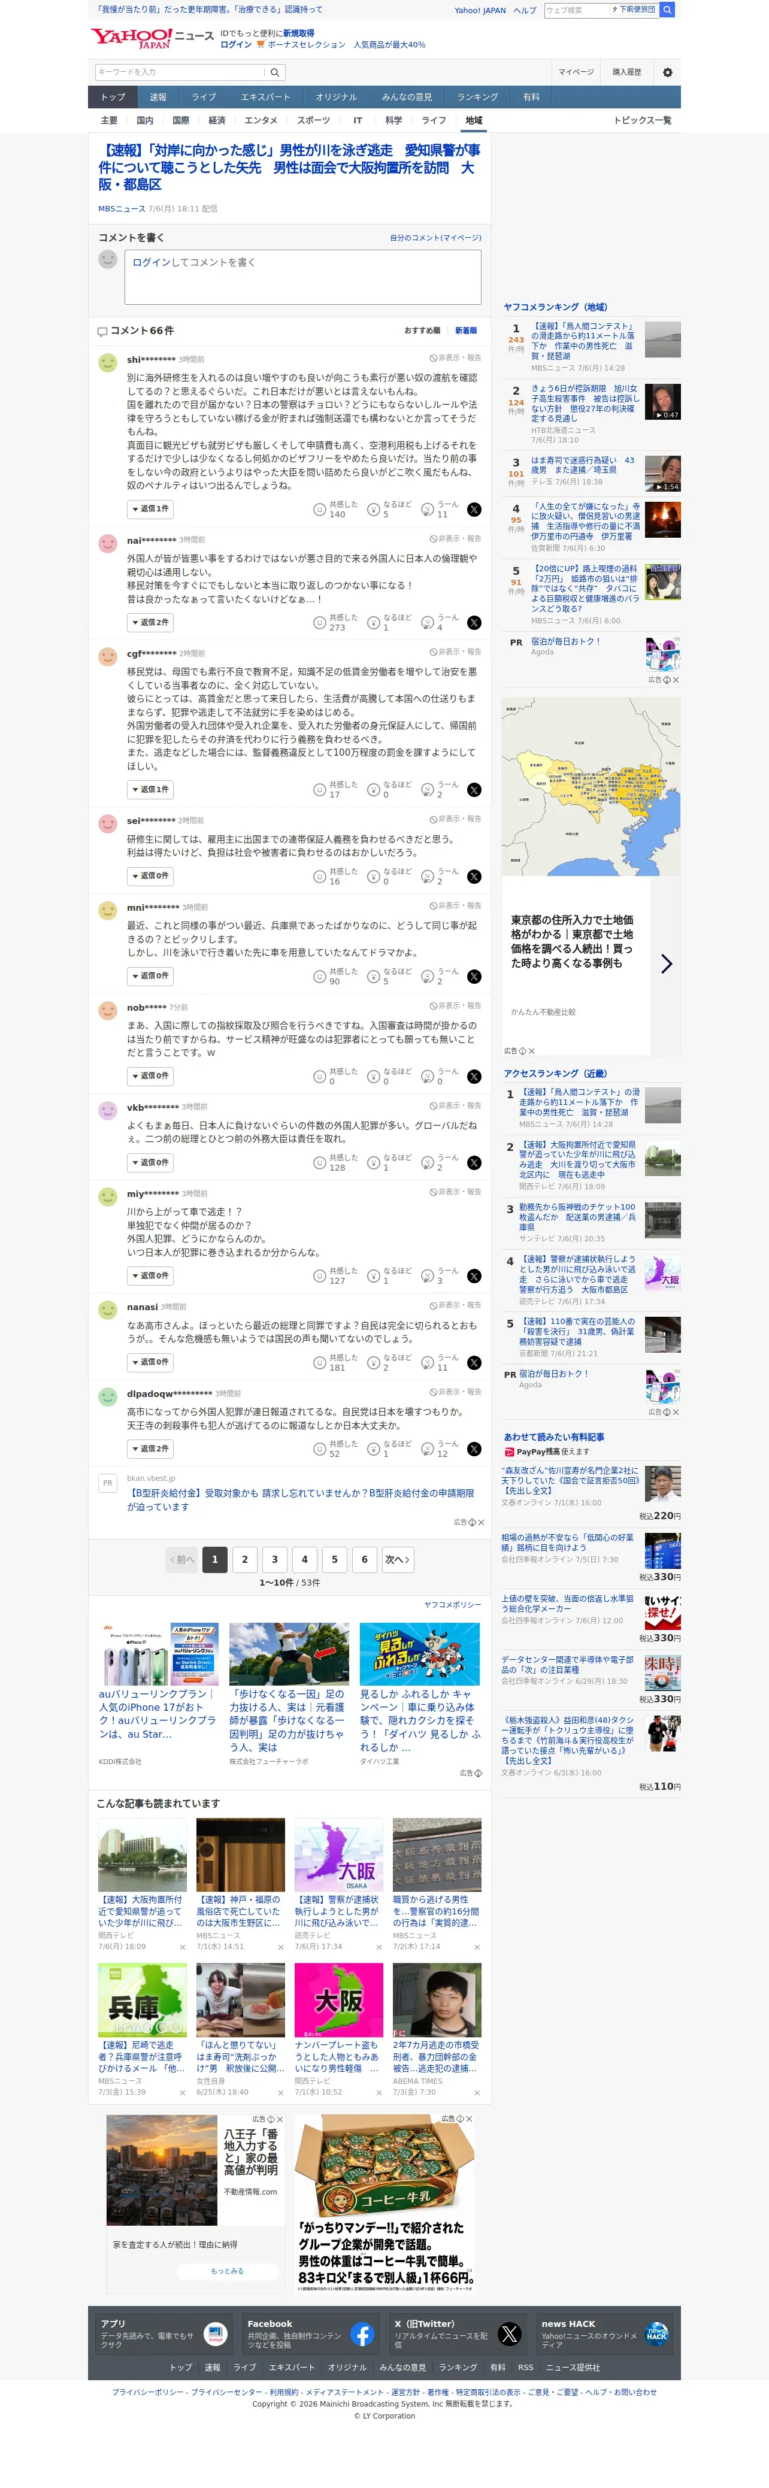Switch to the 科学 category tab
Image resolution: width=769 pixels, height=2488 pixels.
(393, 121)
